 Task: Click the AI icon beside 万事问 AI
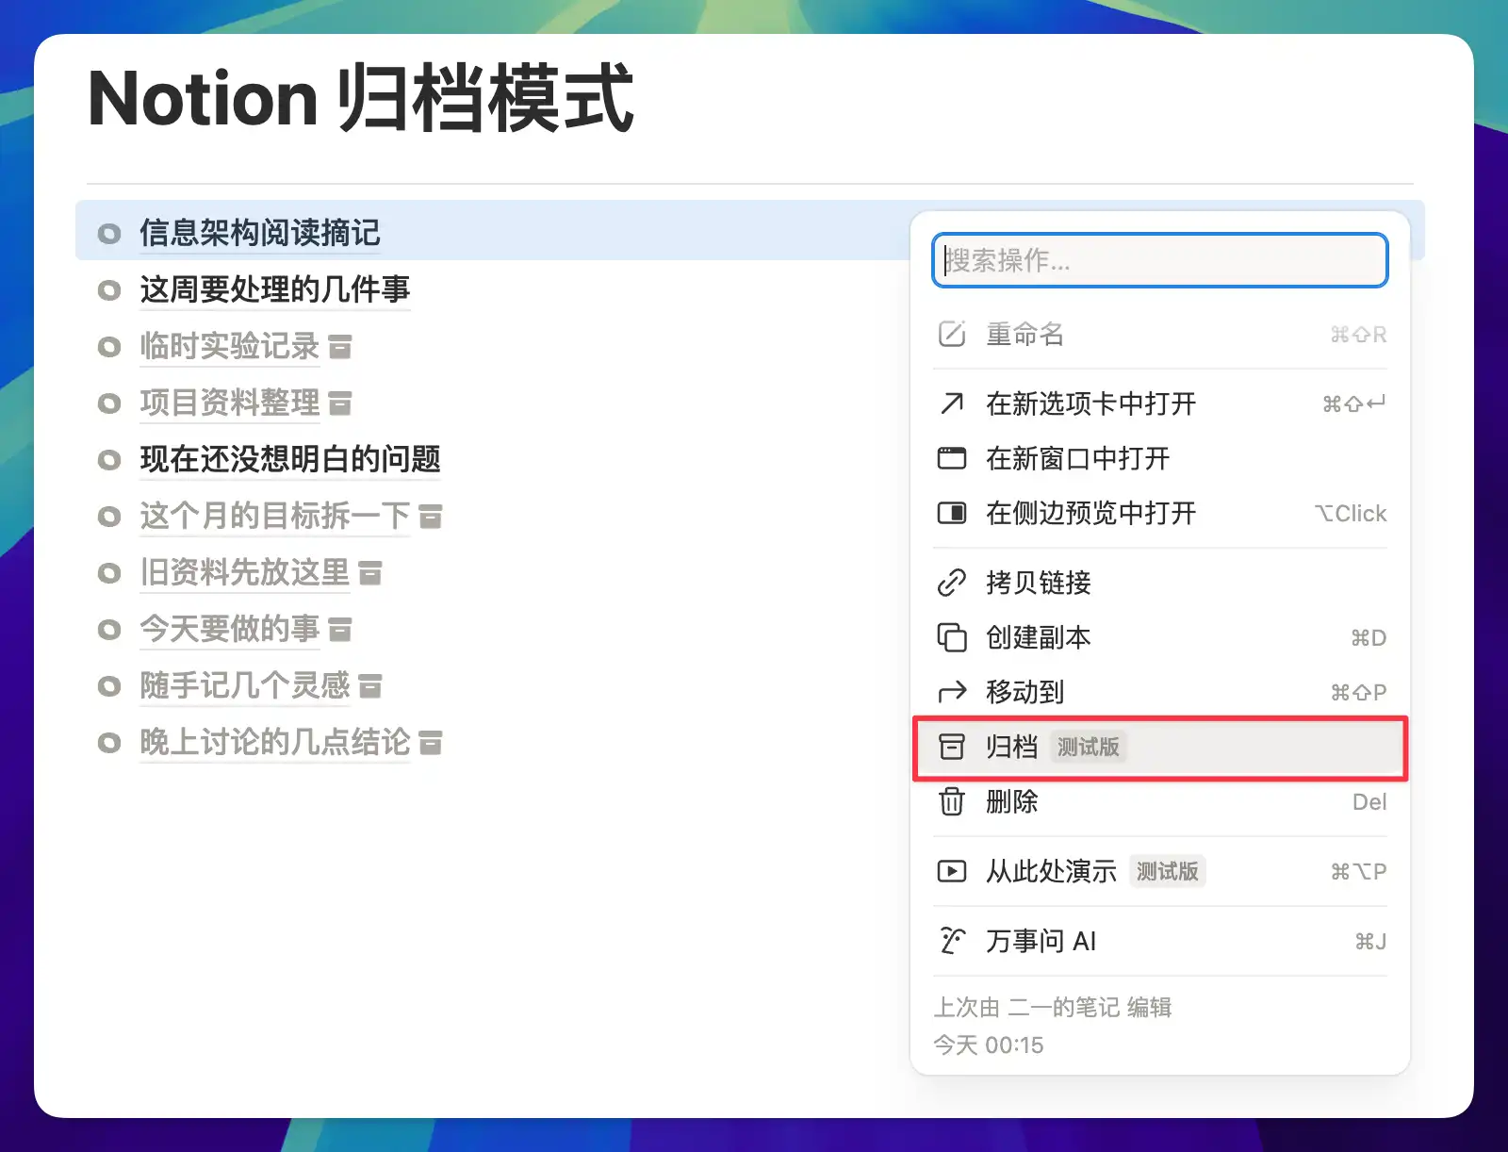pos(952,941)
